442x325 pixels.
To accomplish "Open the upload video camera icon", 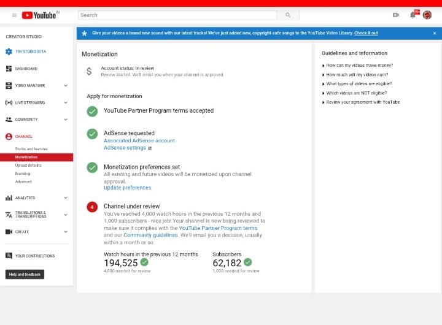I will tap(396, 15).
